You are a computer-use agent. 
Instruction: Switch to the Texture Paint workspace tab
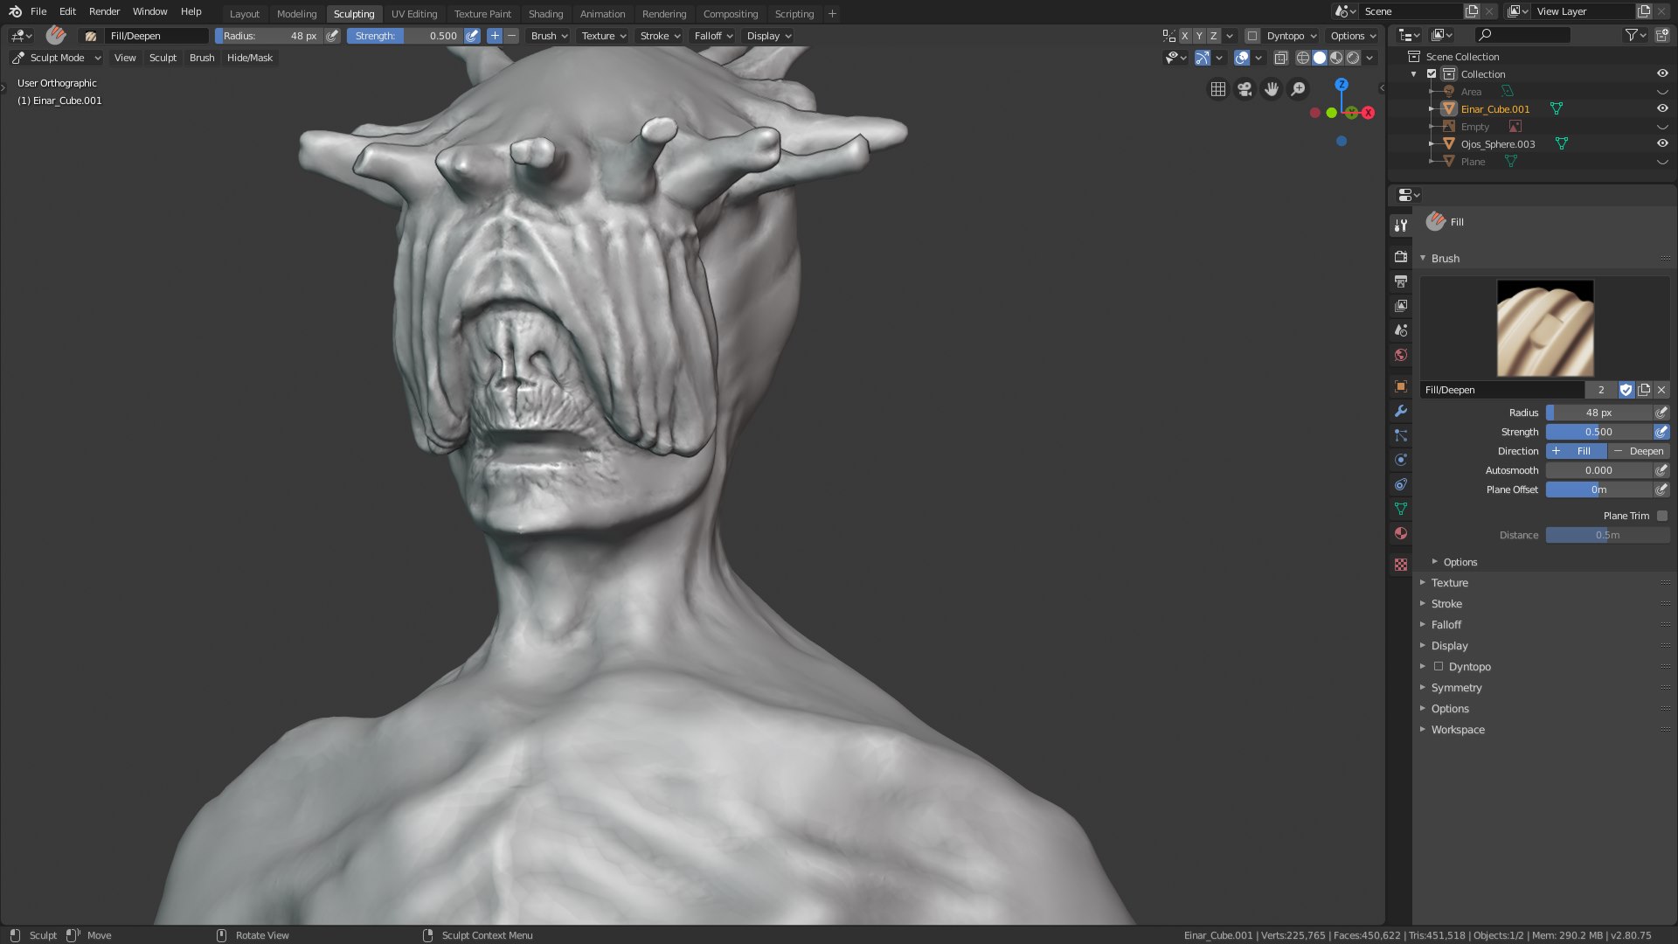(482, 14)
